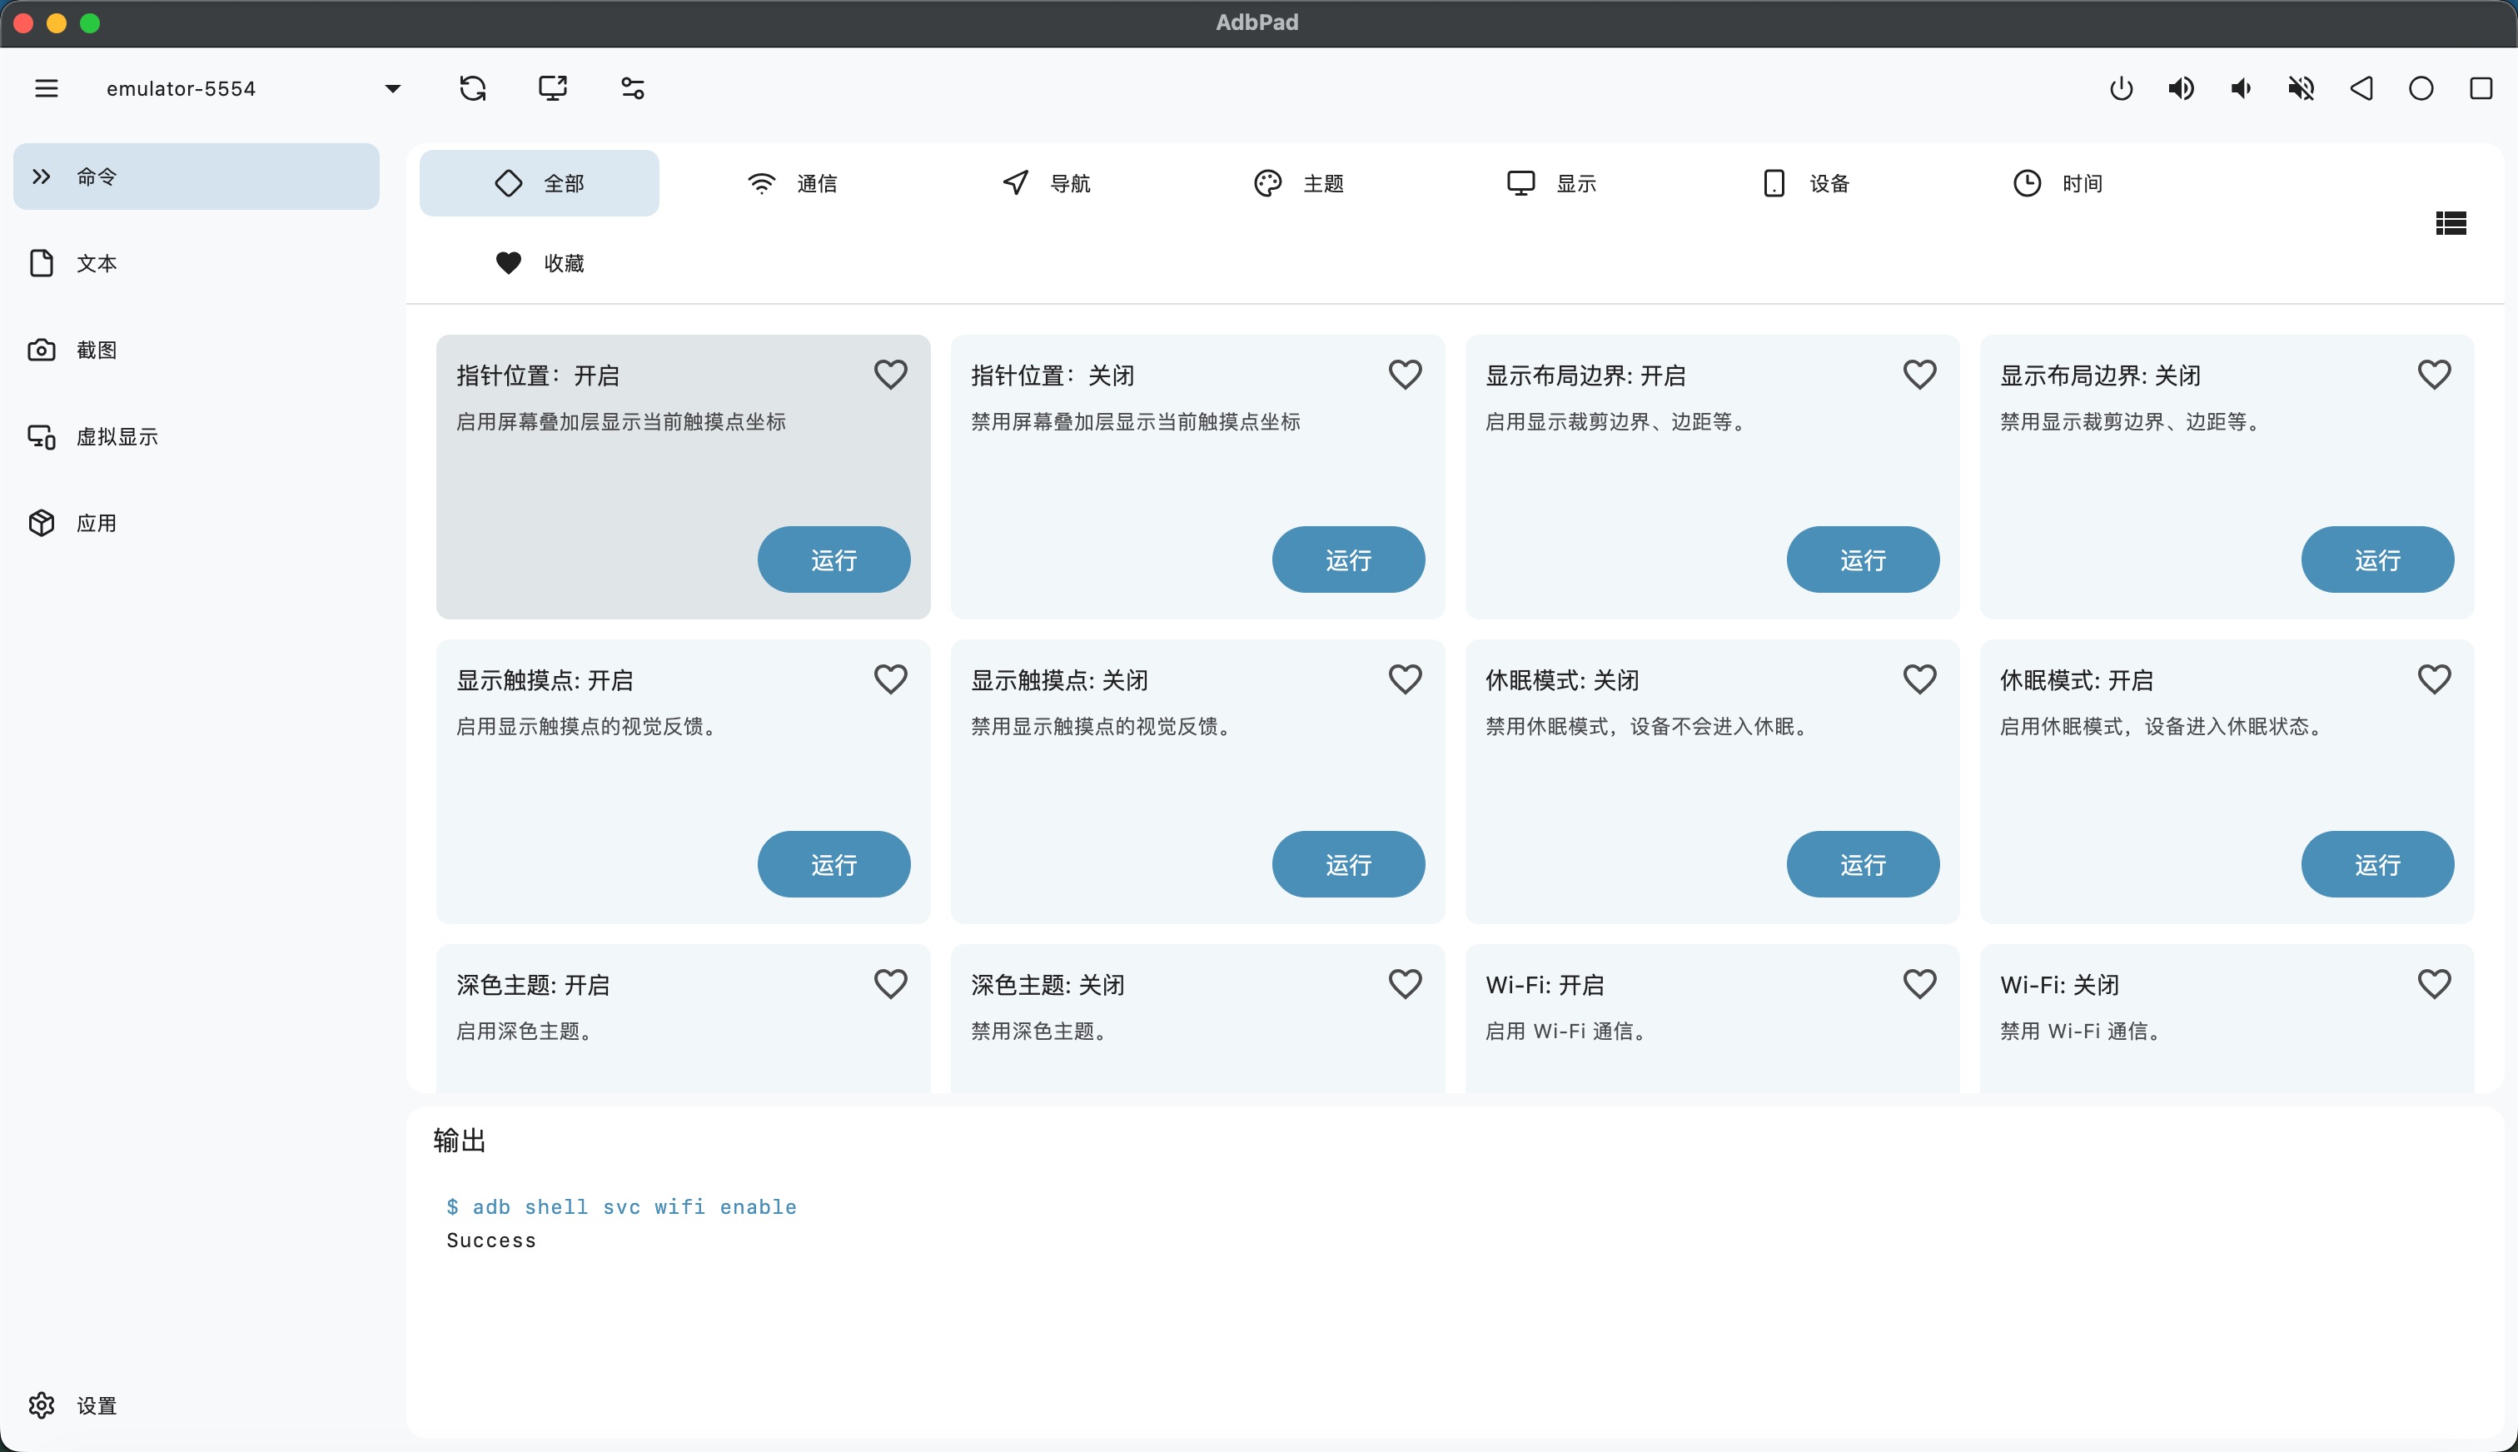Favorite the Wi-Fi: 关闭 command

2434,984
